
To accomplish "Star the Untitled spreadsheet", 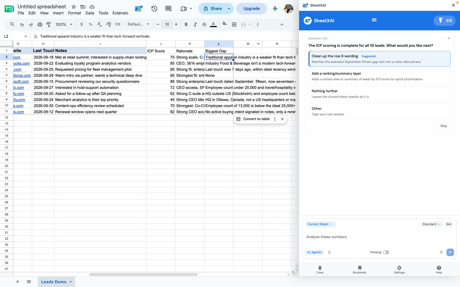I will [74, 7].
